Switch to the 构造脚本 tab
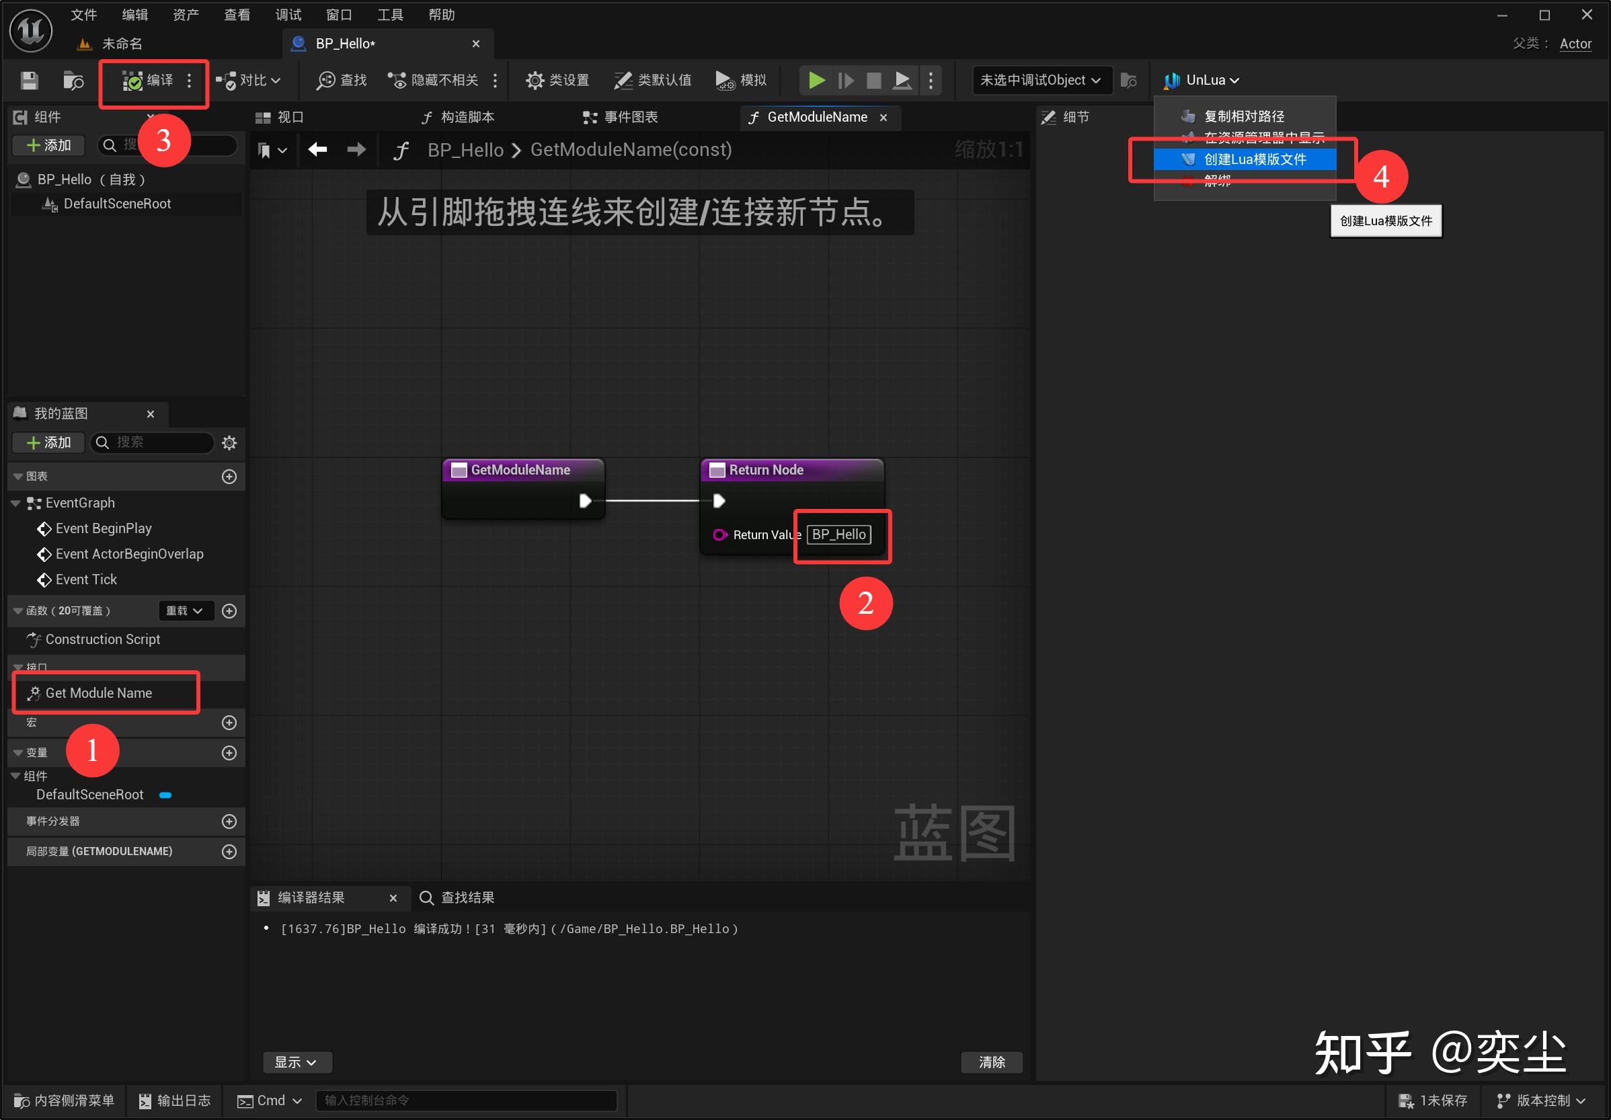This screenshot has height=1120, width=1611. (457, 117)
